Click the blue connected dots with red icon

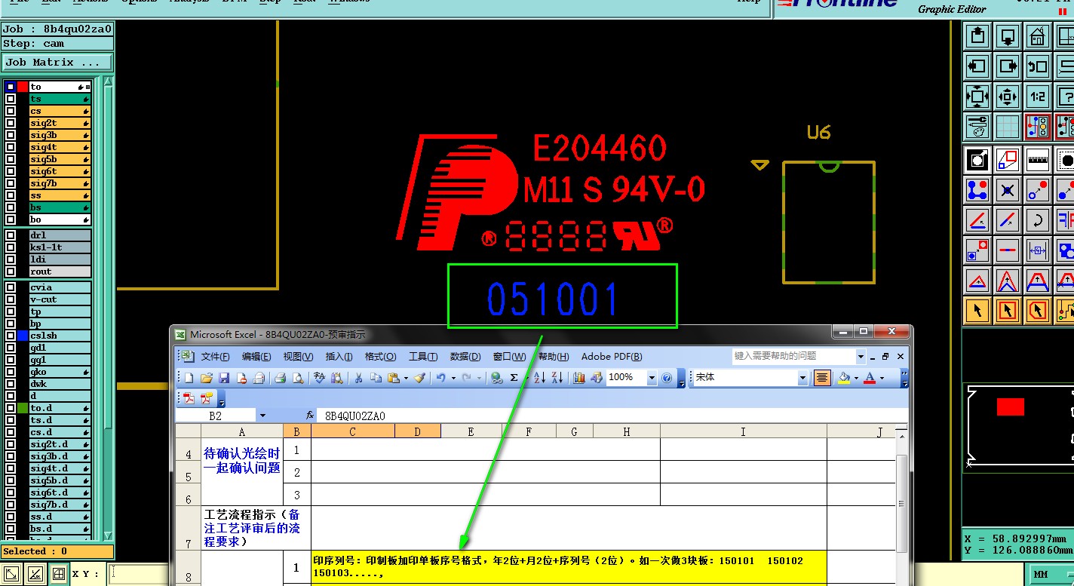click(977, 190)
